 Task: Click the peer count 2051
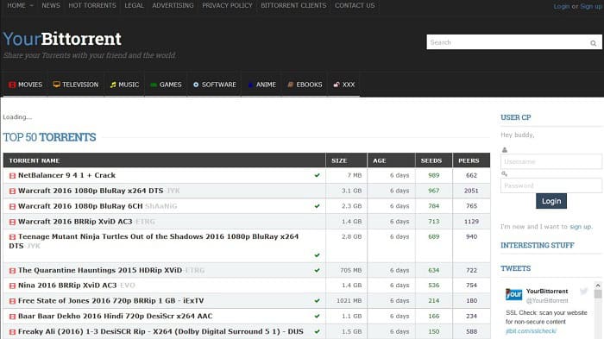(x=471, y=191)
